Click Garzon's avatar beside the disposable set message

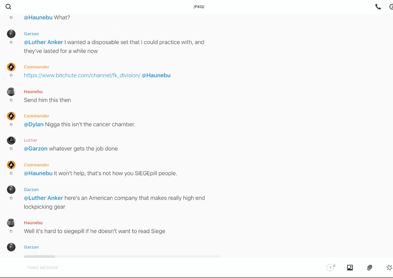click(x=11, y=34)
